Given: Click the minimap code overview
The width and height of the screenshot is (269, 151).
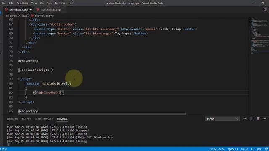Looking at the screenshot, I should [259, 36].
